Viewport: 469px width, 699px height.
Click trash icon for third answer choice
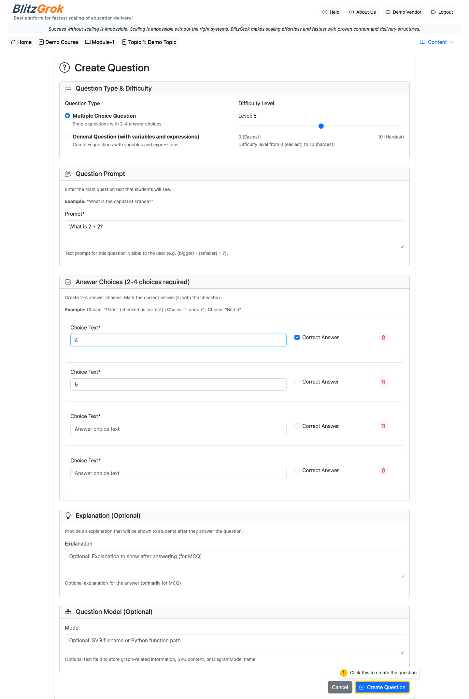tap(383, 426)
